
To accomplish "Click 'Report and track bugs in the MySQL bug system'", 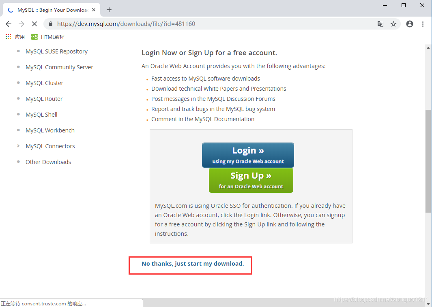I will pos(213,109).
